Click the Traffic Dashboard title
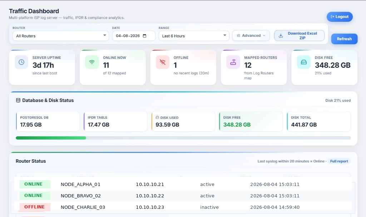The image size is (366, 217). [34, 11]
